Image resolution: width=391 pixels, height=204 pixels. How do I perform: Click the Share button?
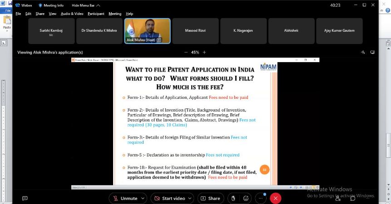210,198
